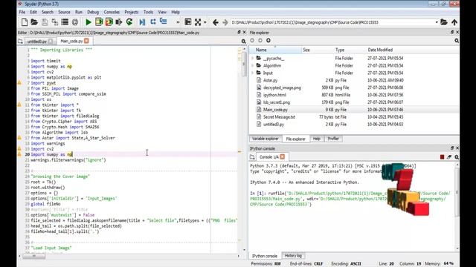Create a new file from toolbar
Image resolution: width=476 pixels, height=267 pixels.
[x=25, y=22]
